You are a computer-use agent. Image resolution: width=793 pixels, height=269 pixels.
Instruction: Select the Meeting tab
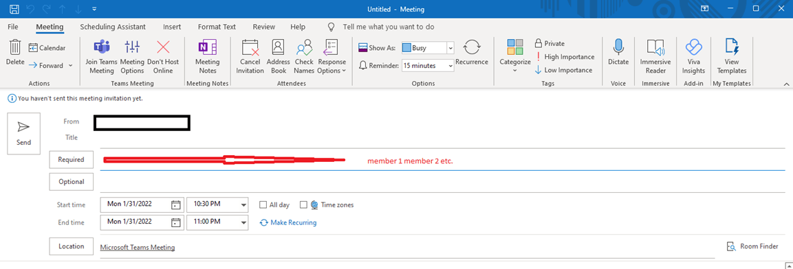(50, 27)
